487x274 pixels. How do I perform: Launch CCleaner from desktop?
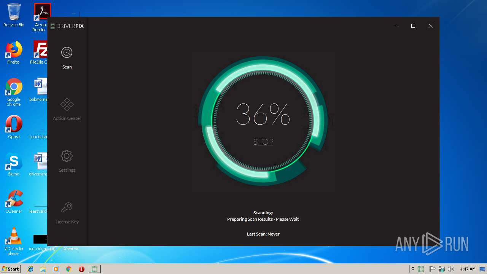(14, 202)
